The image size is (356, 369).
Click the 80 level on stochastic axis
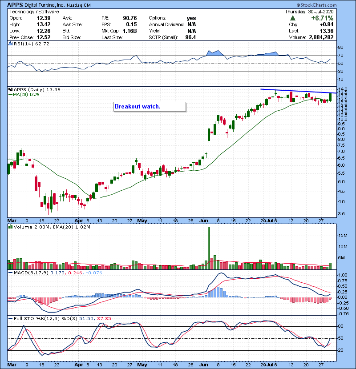coord(341,326)
